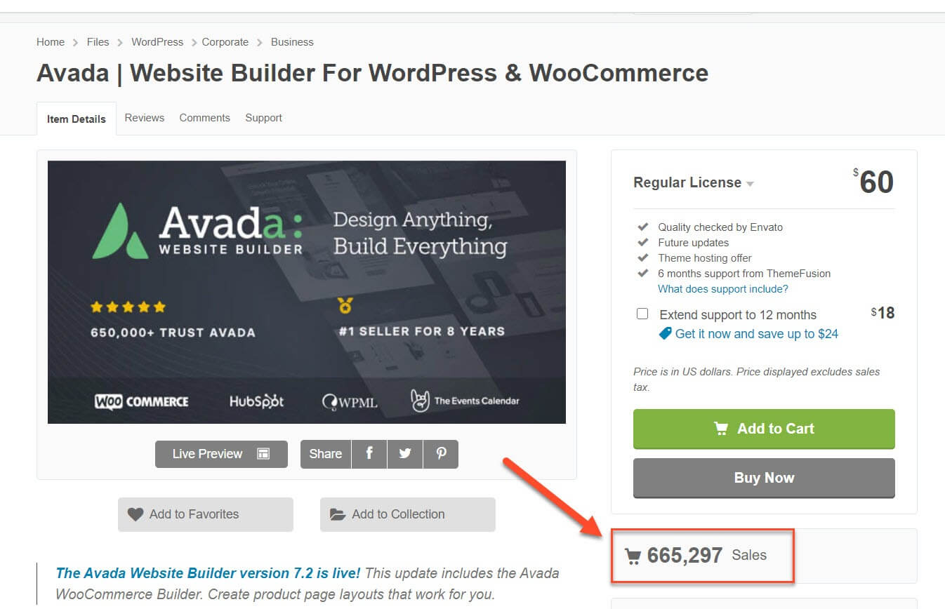
Task: Click the Live Preview window icon
Action: (263, 454)
